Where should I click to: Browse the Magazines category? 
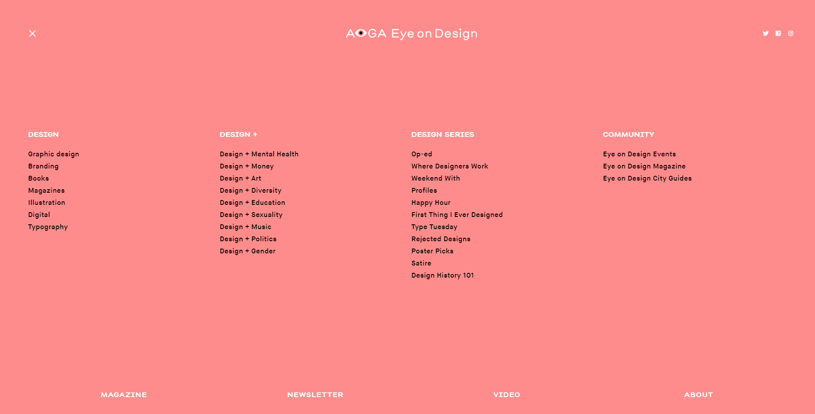(x=46, y=191)
